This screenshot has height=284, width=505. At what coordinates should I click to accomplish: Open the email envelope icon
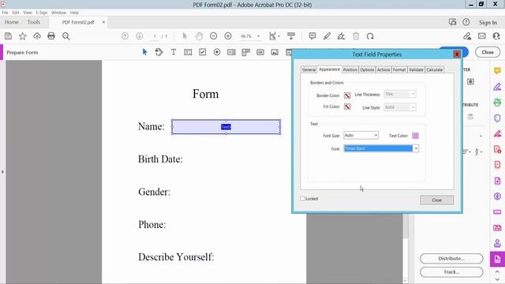[x=482, y=36]
